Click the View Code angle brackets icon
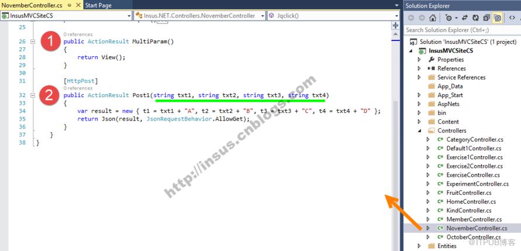The width and height of the screenshot is (521, 251). point(512,18)
